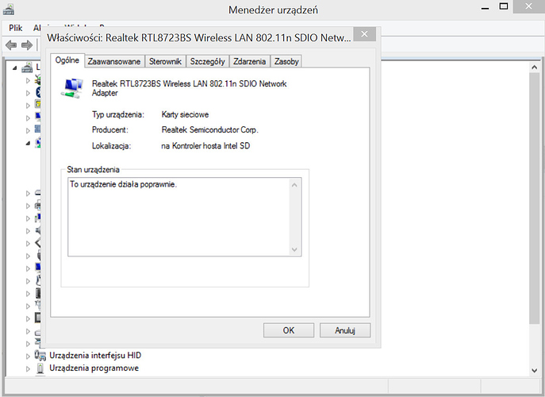The height and width of the screenshot is (397, 545).
Task: Click the 'Stan urządzenia' group label
Action: tap(93, 169)
